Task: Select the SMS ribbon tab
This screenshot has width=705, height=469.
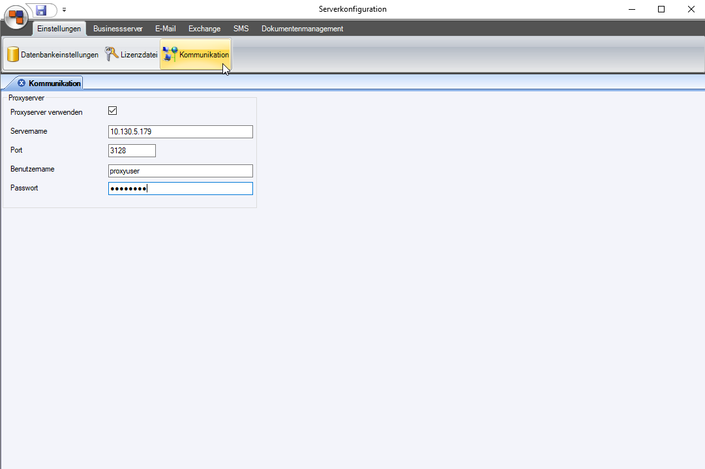Action: 241,29
